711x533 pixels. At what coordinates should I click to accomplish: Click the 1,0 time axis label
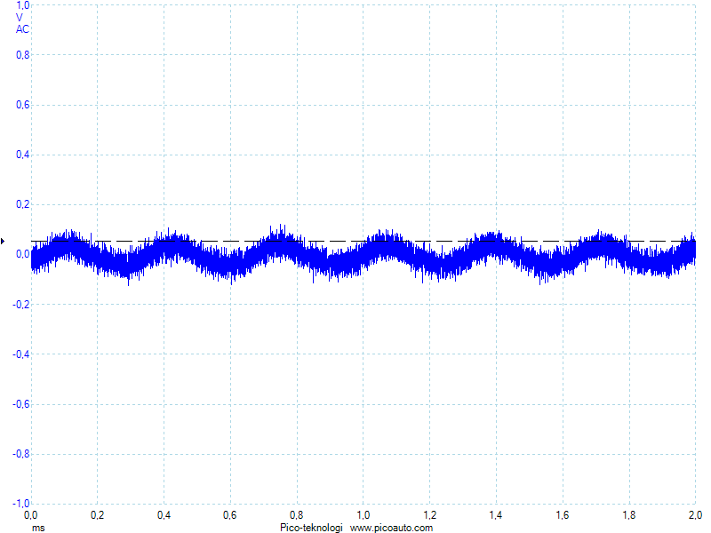(x=363, y=515)
